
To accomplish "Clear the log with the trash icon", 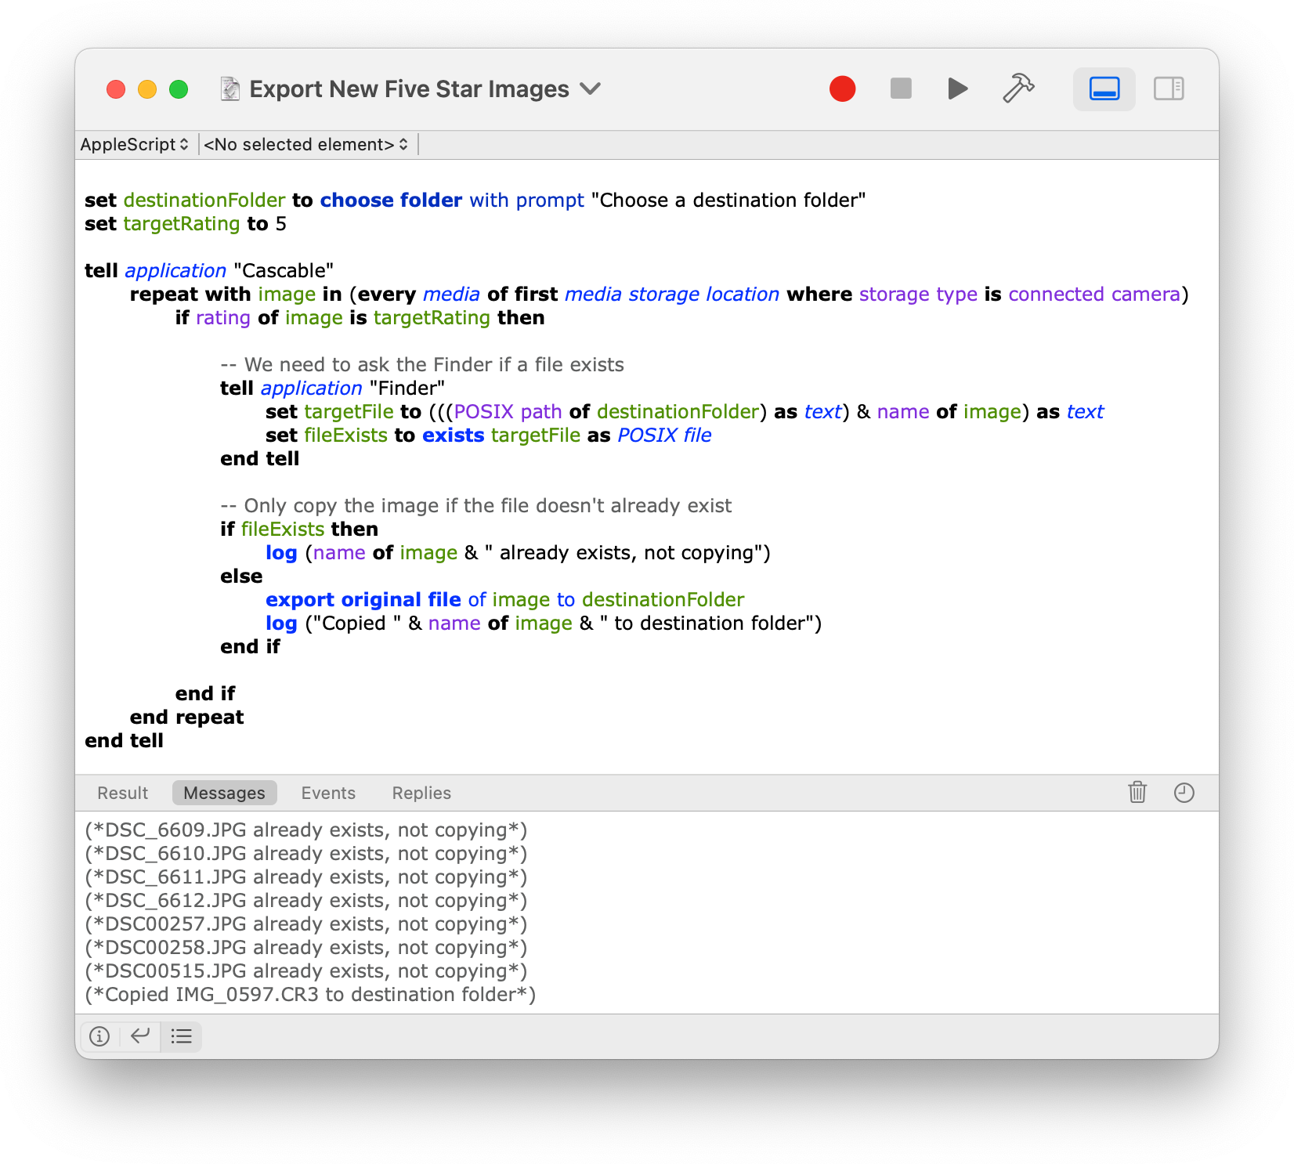I will tap(1137, 793).
